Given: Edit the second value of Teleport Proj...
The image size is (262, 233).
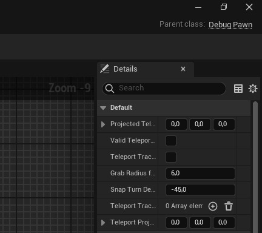Looking at the screenshot, I should 200,223.
